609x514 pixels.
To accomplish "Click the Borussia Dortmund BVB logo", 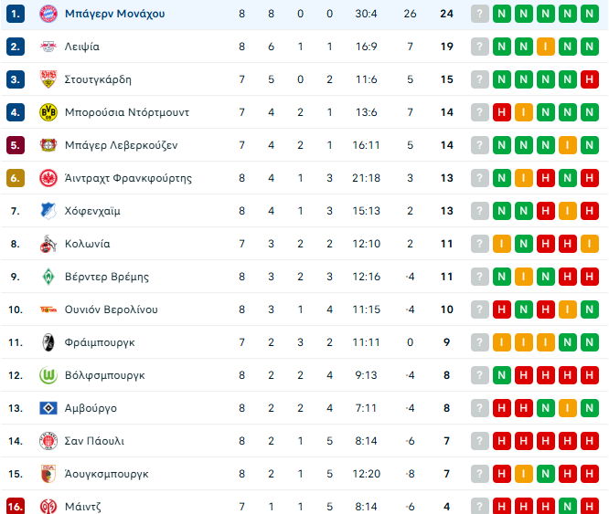I will (48, 112).
